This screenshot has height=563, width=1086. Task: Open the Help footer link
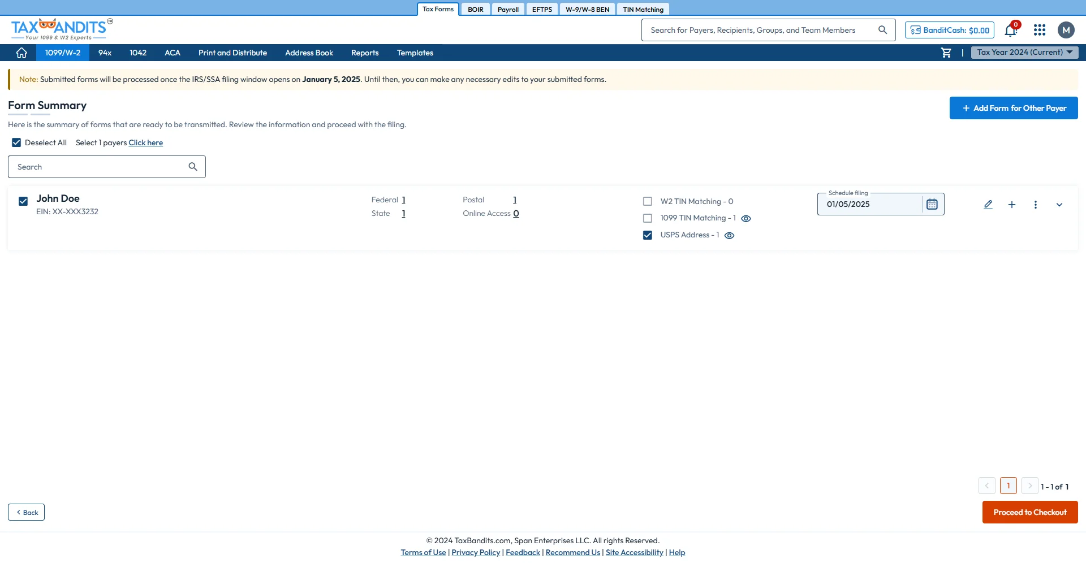tap(677, 552)
